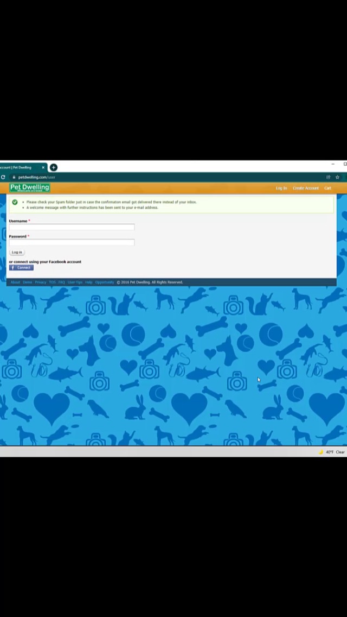The image size is (347, 617).
Task: Click the 'Please check your Spam folder' message
Action: point(111,202)
